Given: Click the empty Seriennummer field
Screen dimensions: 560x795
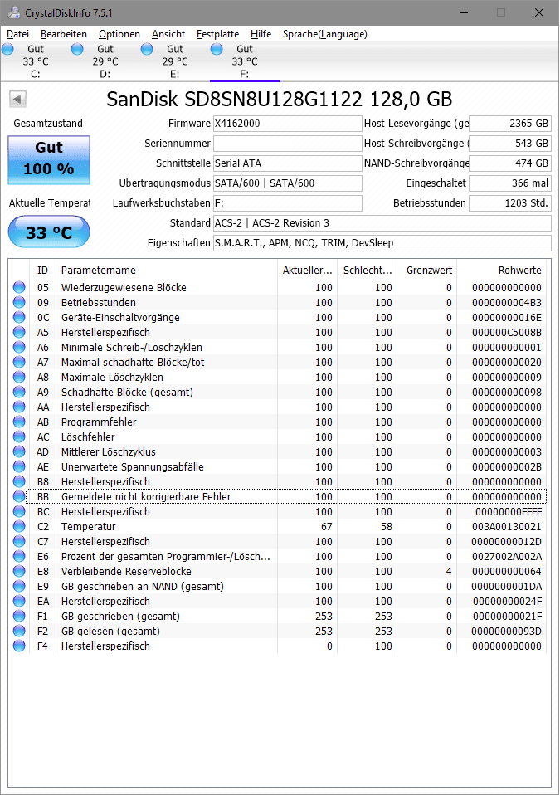Looking at the screenshot, I should (x=287, y=144).
